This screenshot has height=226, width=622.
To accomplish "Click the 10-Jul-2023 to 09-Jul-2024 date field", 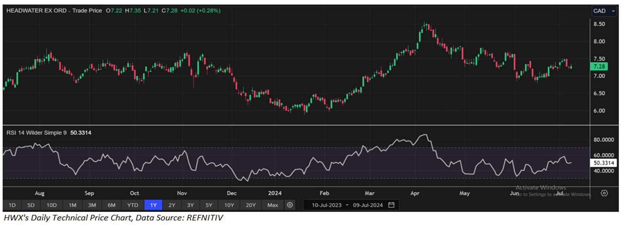I will (346, 205).
